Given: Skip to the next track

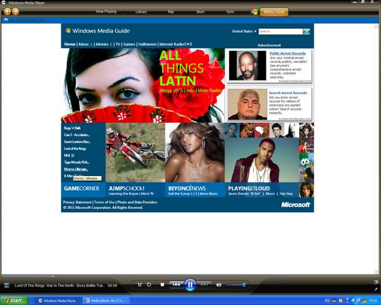Looking at the screenshot, I should [x=204, y=285].
